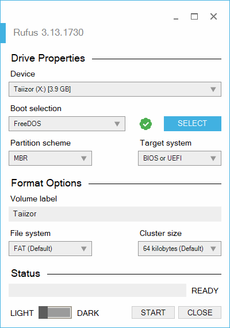This screenshot has width=230, height=328.
Task: Click the blue accent tab beside the title
Action: (3, 33)
